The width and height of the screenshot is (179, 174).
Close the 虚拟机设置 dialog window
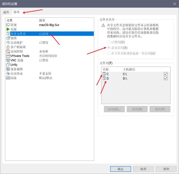pyautogui.click(x=175, y=4)
